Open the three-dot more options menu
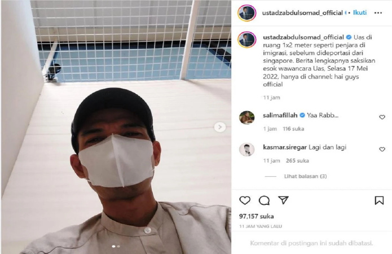Viewport: 392px width, 254px height. (x=378, y=13)
